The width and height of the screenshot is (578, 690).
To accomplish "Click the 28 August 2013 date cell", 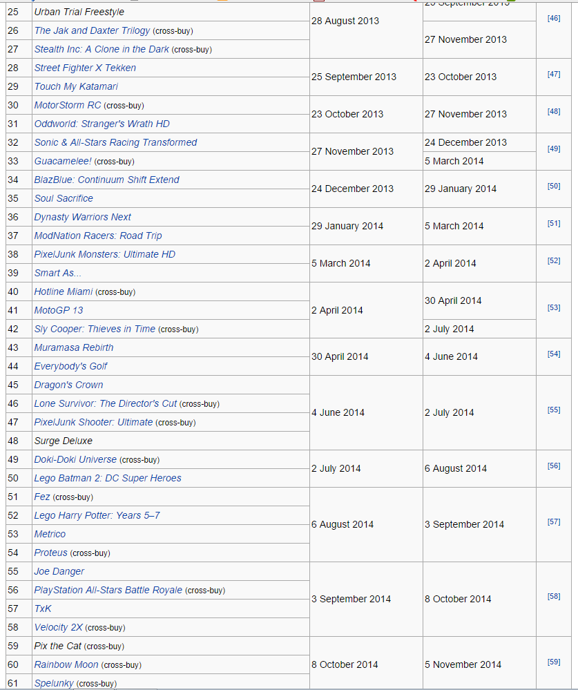I will point(366,30).
